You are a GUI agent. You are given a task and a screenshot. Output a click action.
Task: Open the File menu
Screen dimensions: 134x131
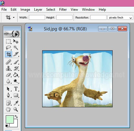pos(4,10)
